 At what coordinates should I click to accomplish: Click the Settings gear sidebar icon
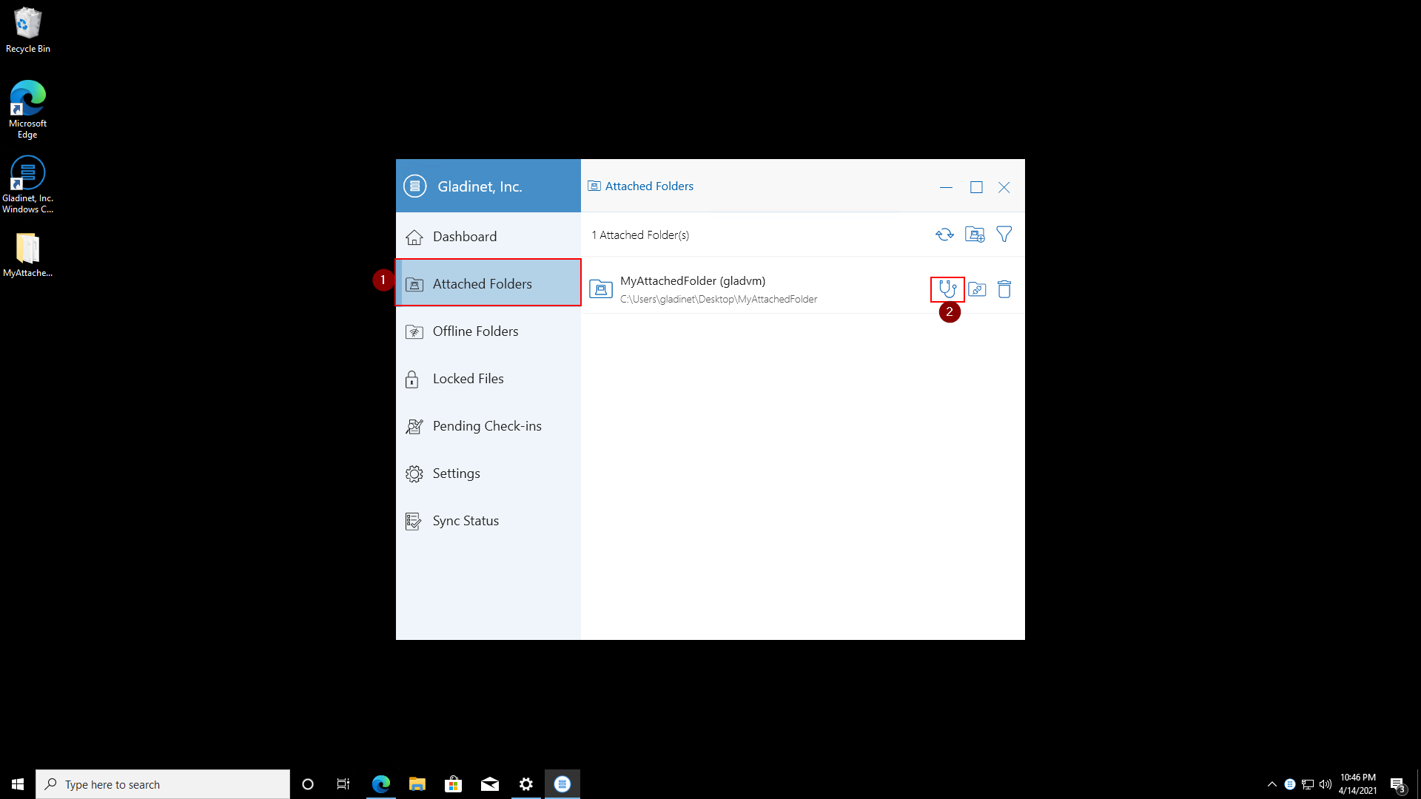(414, 474)
